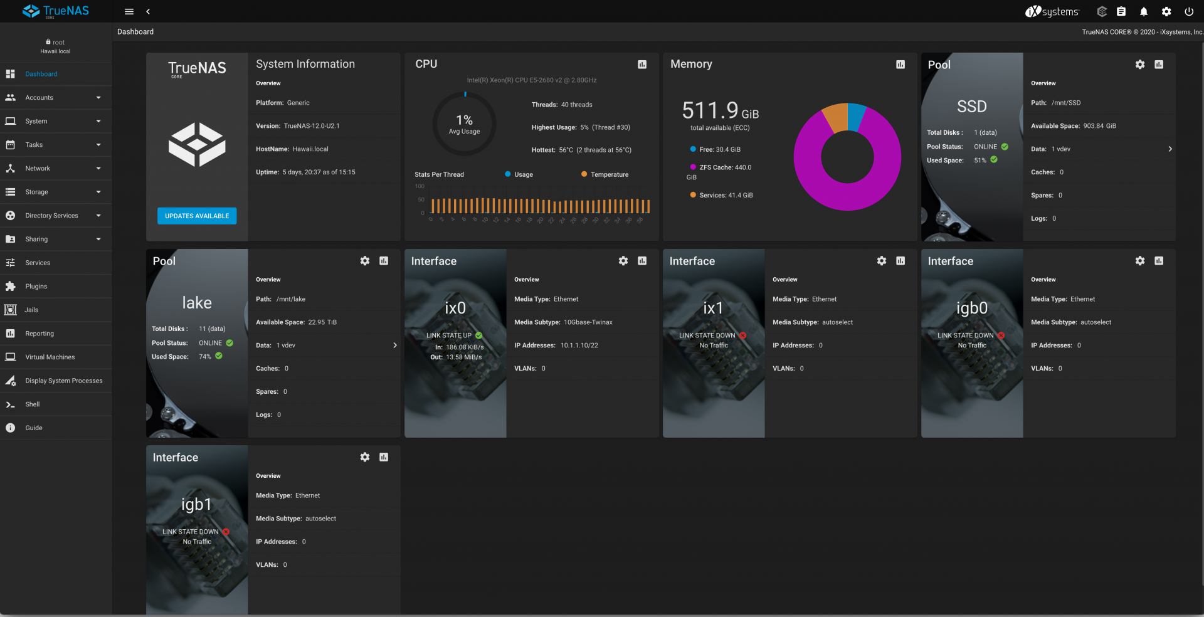Click the Shell prompt icon in sidebar
Image resolution: width=1204 pixels, height=617 pixels.
10,404
